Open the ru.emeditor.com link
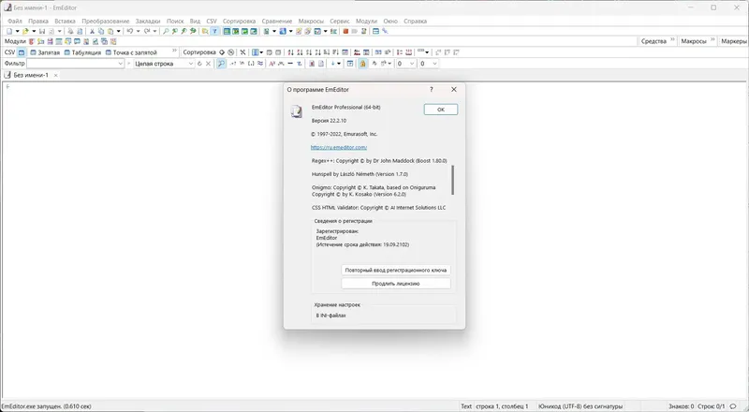The width and height of the screenshot is (749, 412). (339, 147)
